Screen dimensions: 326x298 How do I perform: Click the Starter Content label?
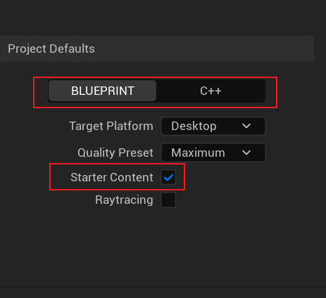112,177
